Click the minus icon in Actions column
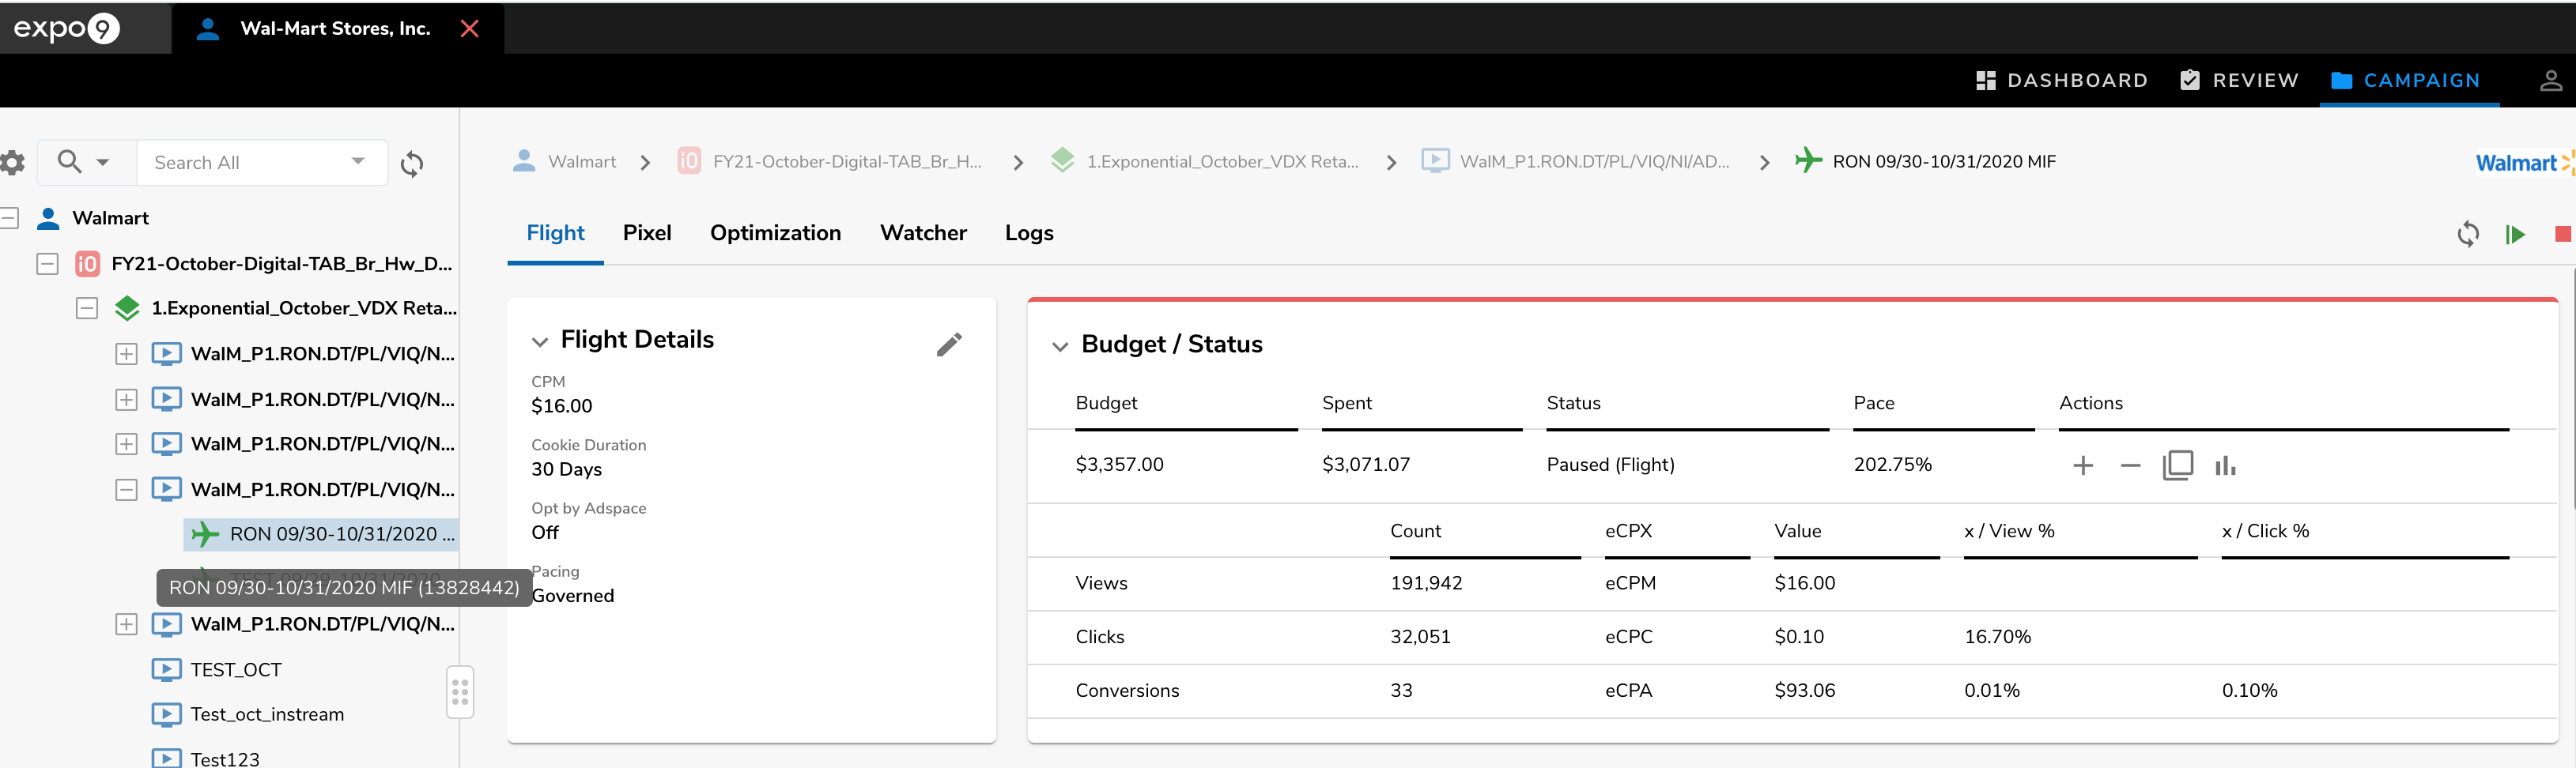2576x768 pixels. click(x=2130, y=465)
